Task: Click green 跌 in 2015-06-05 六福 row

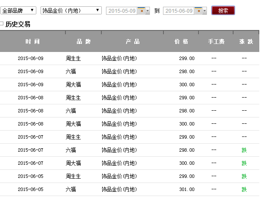Action: click(x=244, y=189)
